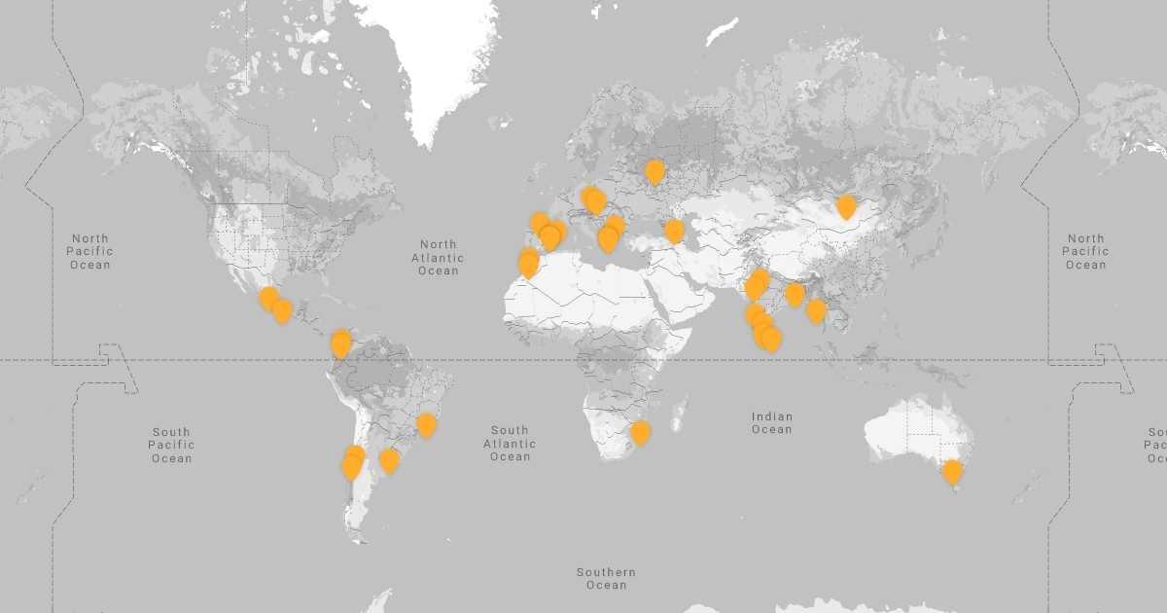This screenshot has height=613, width=1167.
Task: Open the pin located in western Russia
Action: point(654,171)
